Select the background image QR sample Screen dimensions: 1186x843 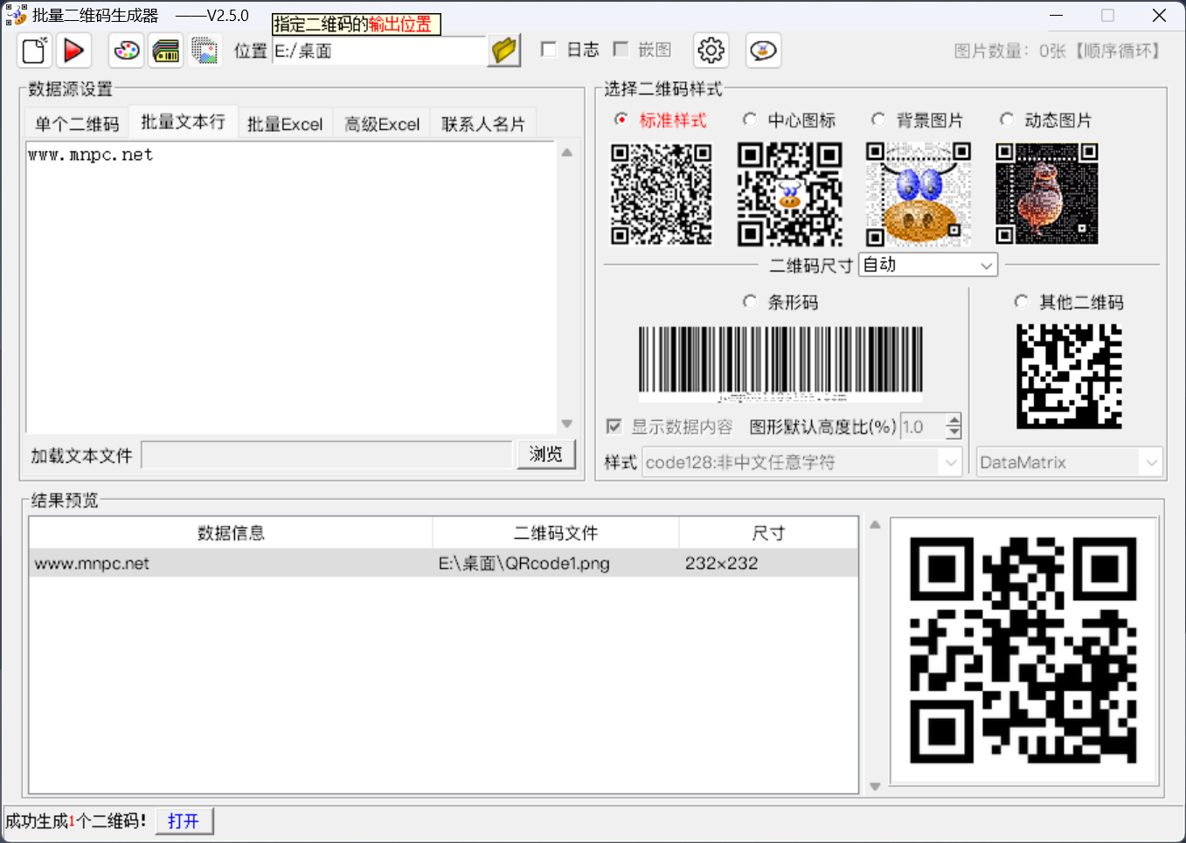pos(919,194)
